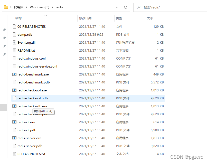
Task: Click the 129 KB size of 00-RELEASENOTES
Action: [158, 26]
